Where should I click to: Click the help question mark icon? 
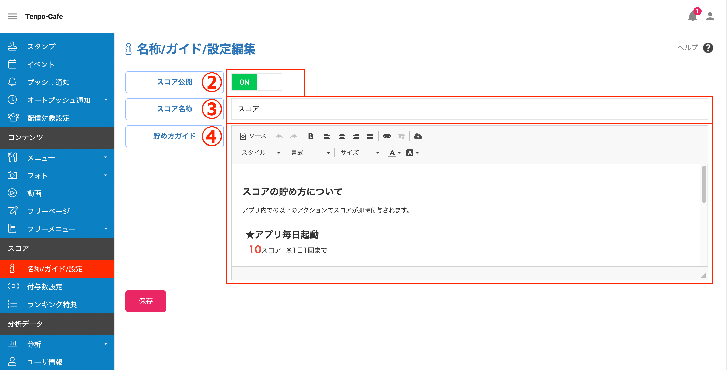708,48
